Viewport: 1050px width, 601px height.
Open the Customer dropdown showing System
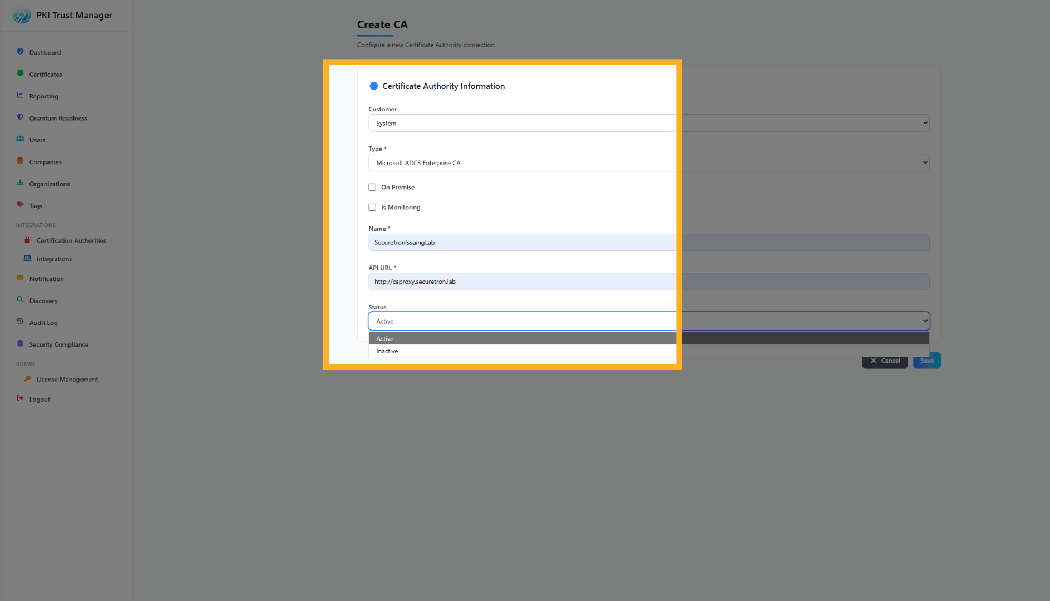[x=649, y=123]
